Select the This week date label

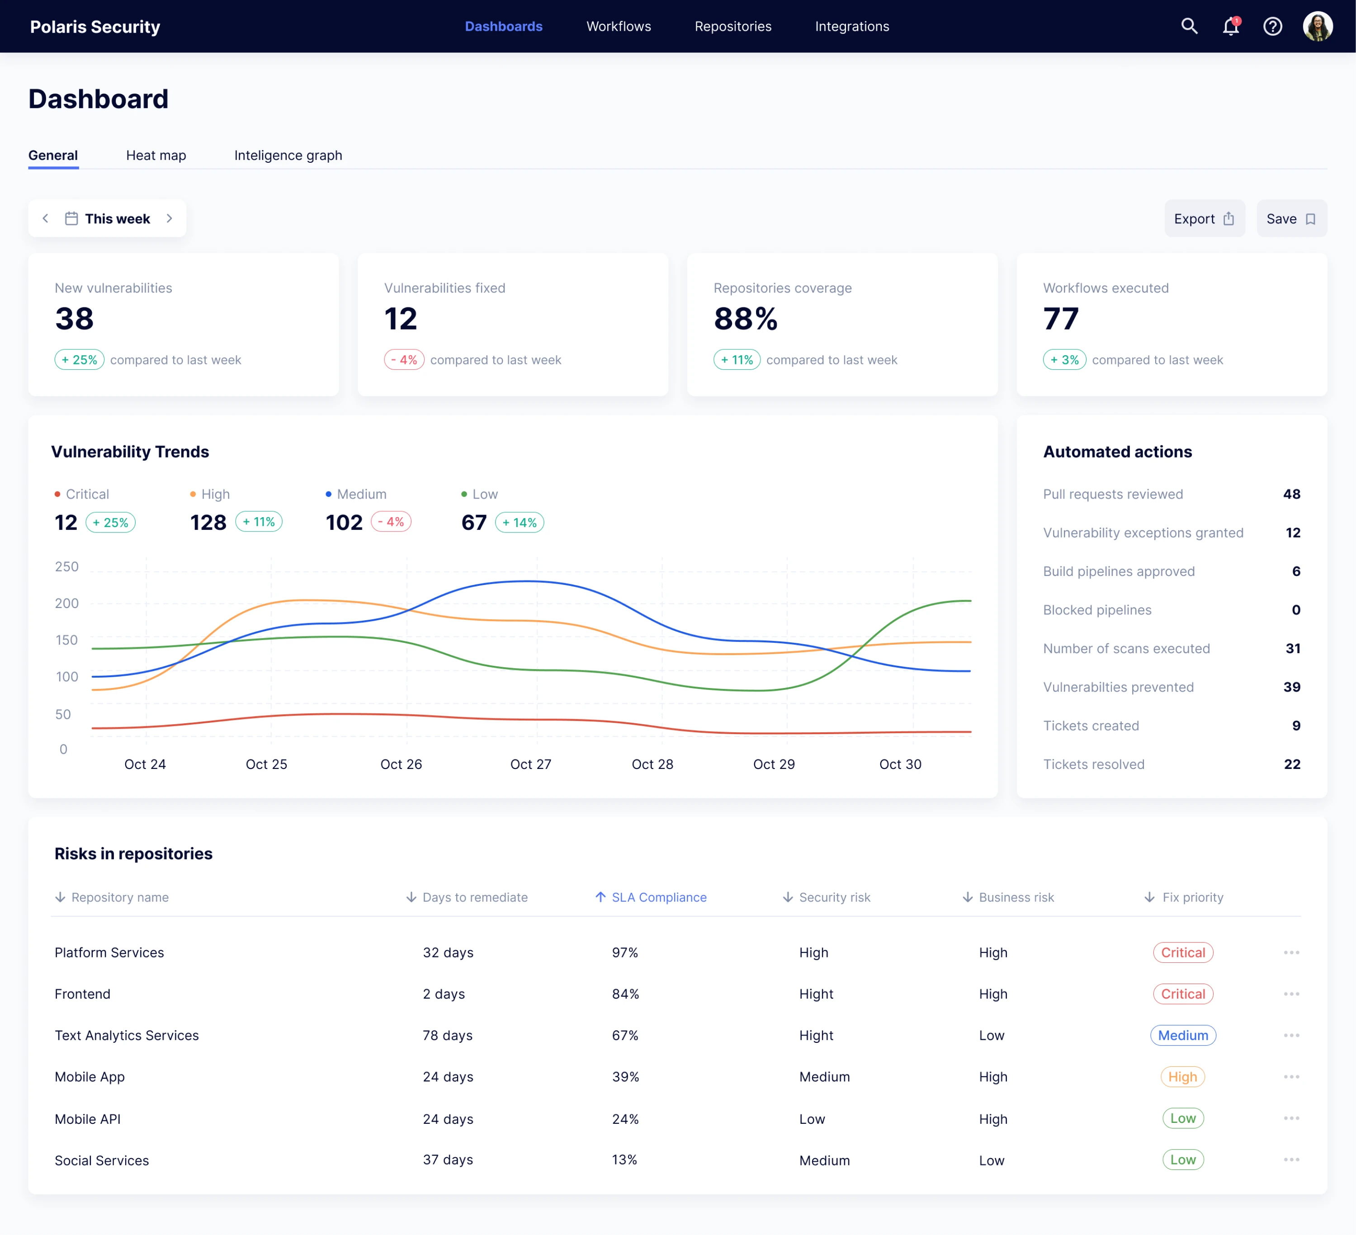[x=117, y=218]
